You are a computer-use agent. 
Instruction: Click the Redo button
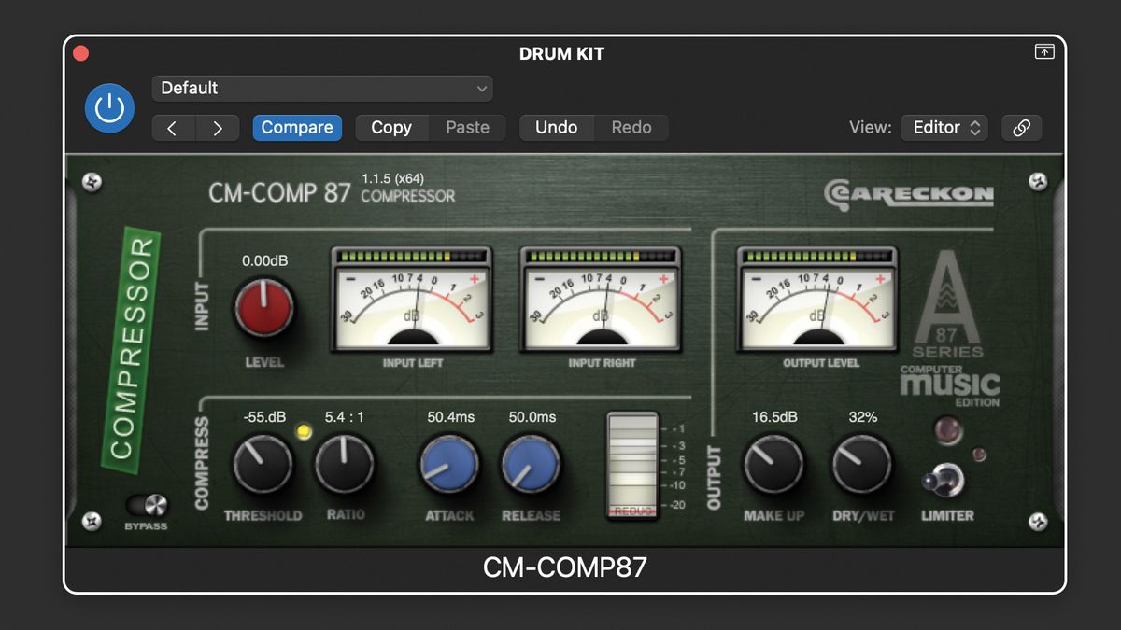[631, 128]
